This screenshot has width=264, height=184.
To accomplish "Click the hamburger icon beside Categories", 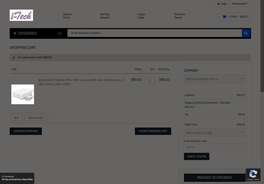I will point(15,33).
